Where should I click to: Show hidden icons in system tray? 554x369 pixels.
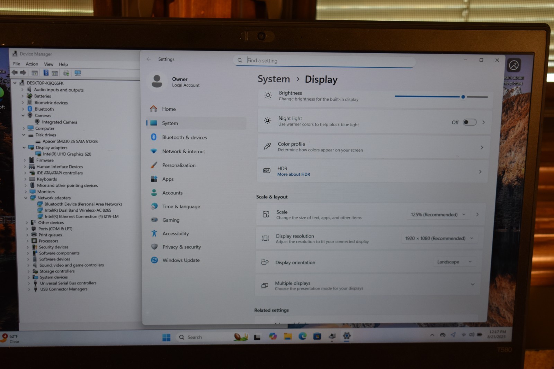coord(432,335)
